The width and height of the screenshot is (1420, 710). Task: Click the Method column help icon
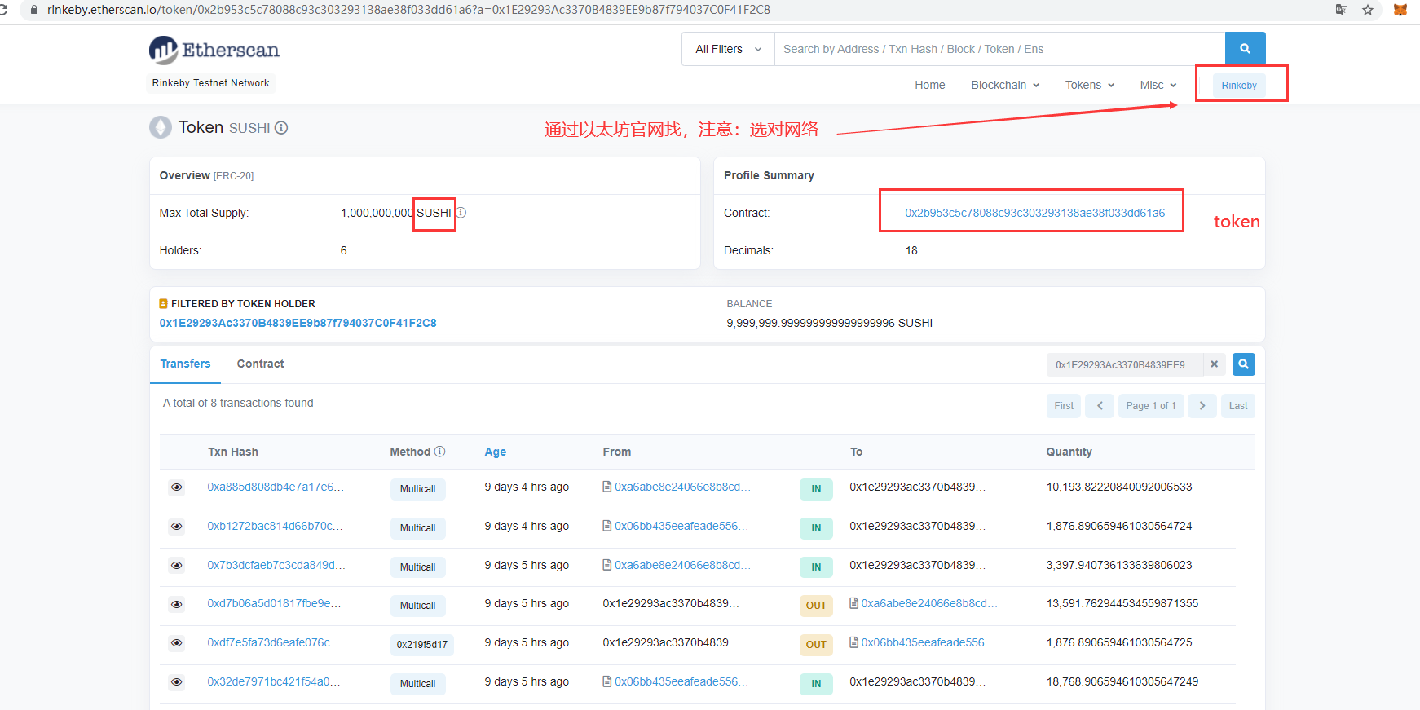pos(440,452)
